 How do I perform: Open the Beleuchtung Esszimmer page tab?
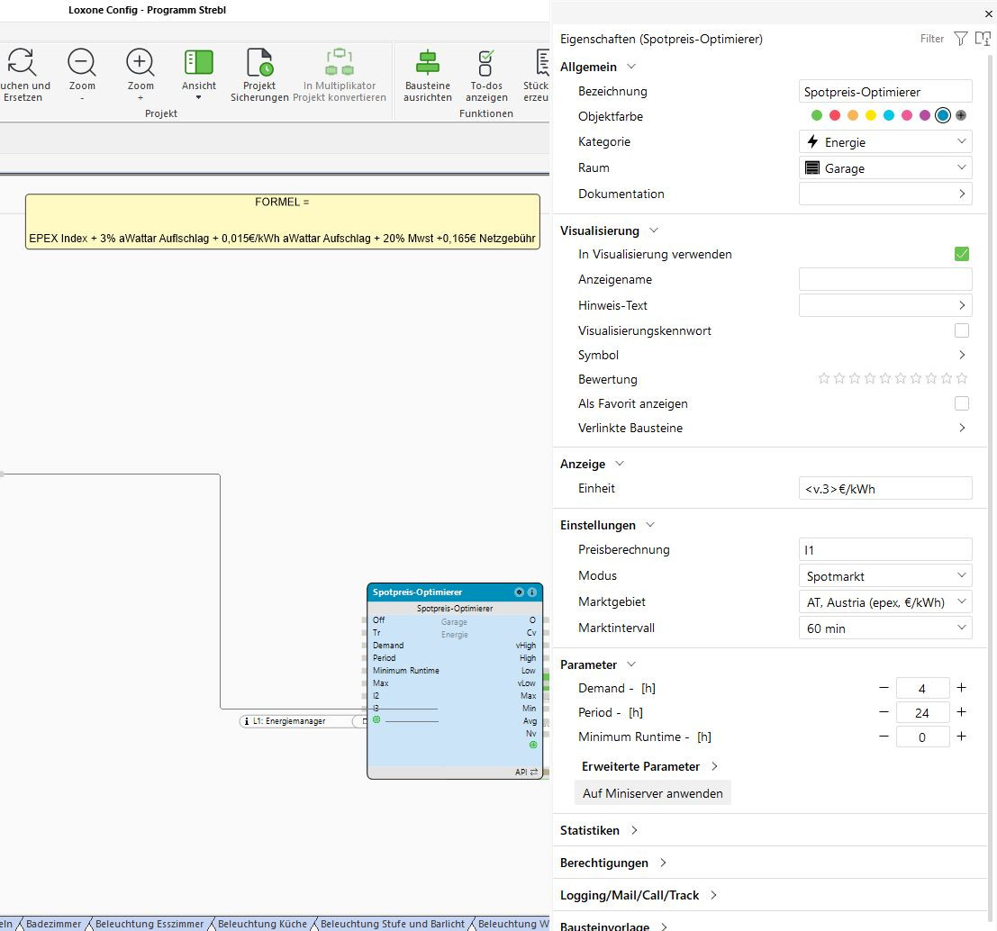(x=151, y=924)
